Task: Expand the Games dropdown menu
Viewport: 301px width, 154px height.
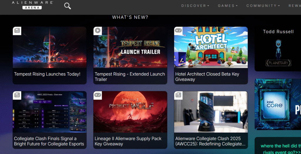Action: [228, 6]
